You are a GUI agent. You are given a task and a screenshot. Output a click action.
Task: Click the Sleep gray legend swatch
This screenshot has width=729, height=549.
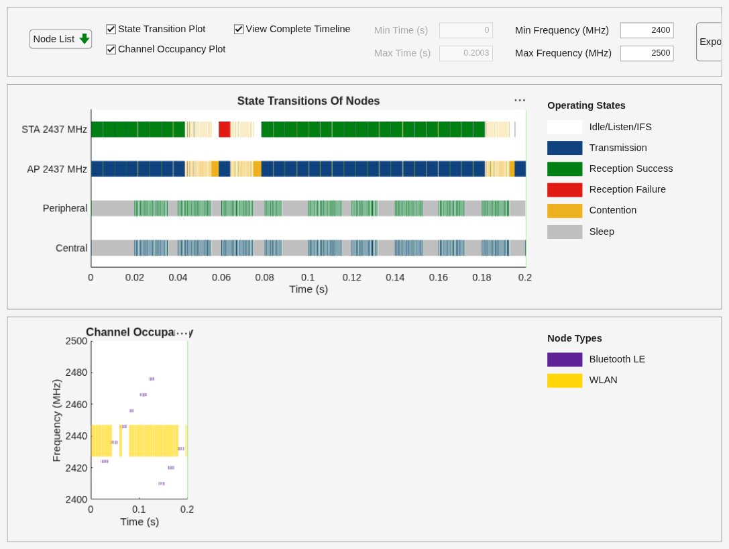[565, 232]
